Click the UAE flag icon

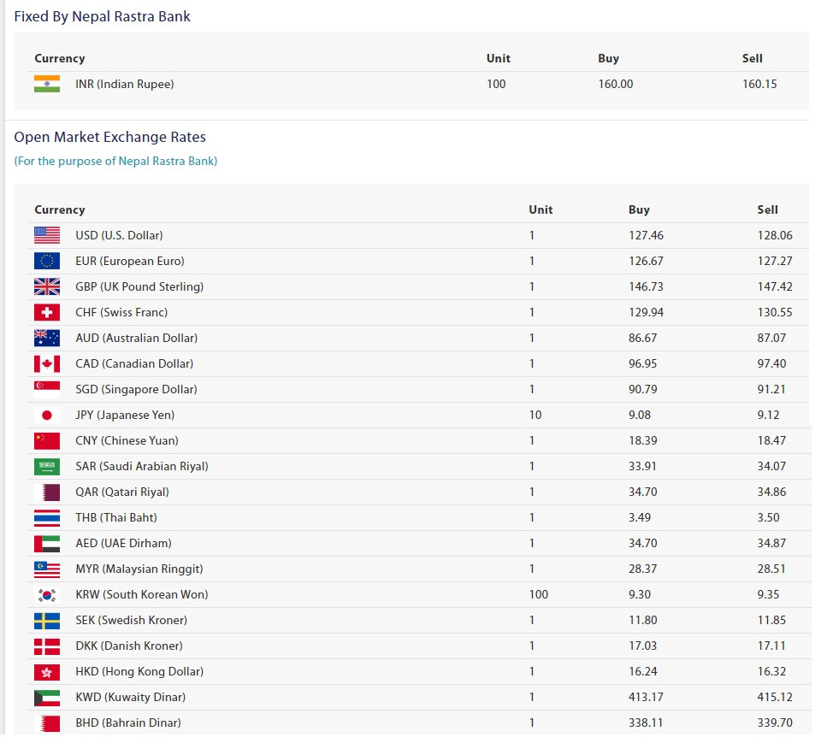coord(47,544)
